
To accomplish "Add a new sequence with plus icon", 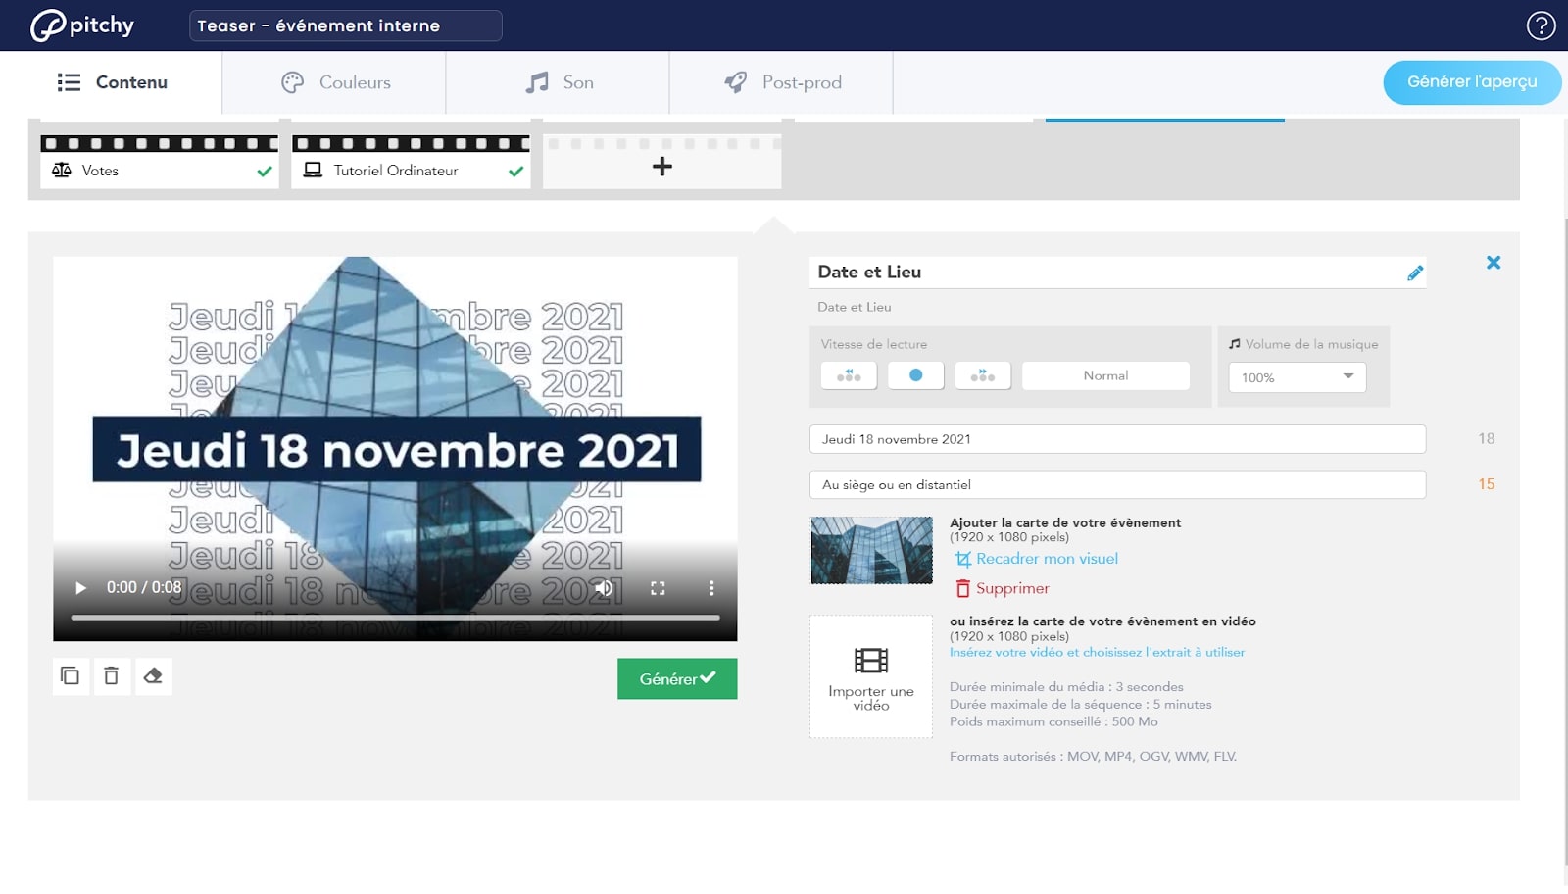I will point(662,167).
